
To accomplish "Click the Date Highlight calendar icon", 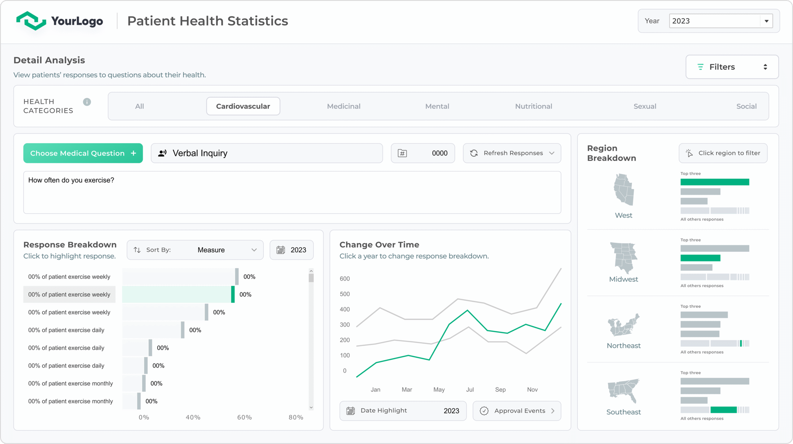I will pyautogui.click(x=351, y=411).
